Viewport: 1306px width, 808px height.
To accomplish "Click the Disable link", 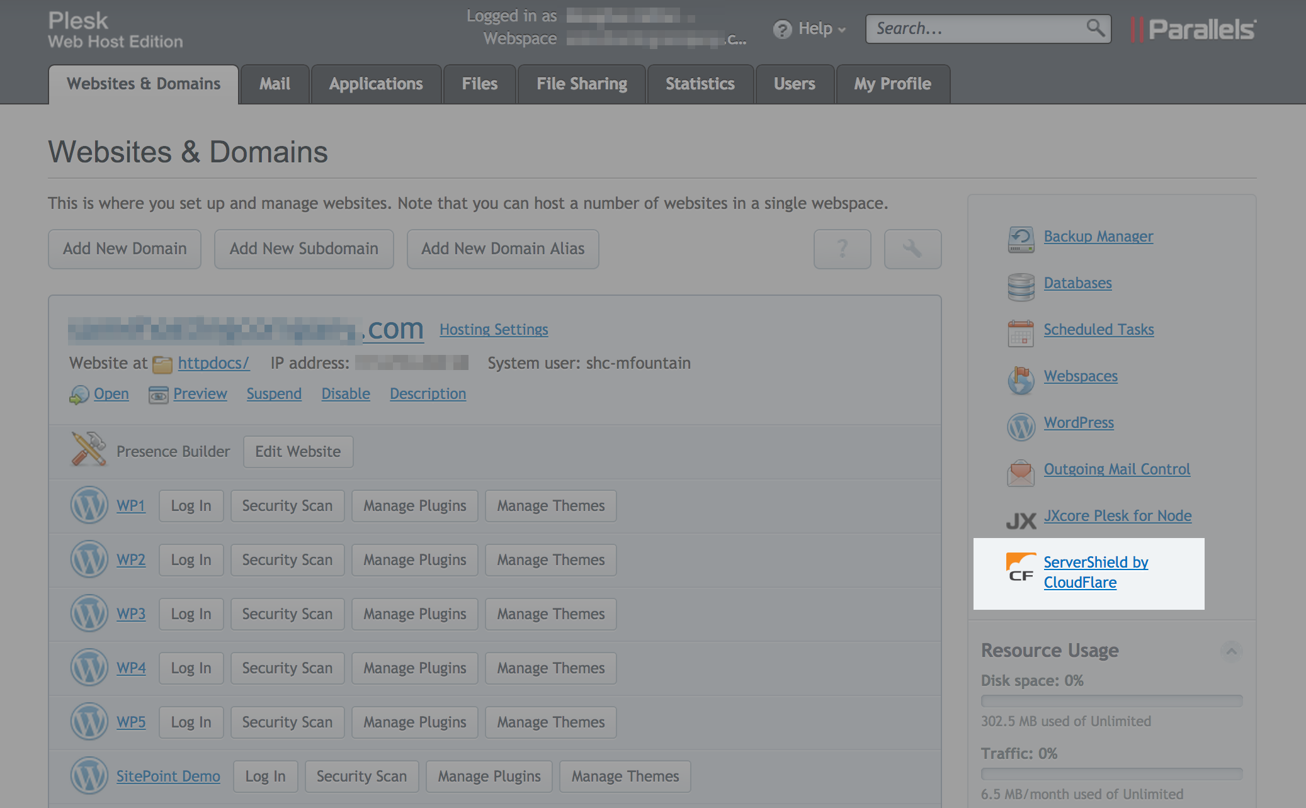I will 346,394.
